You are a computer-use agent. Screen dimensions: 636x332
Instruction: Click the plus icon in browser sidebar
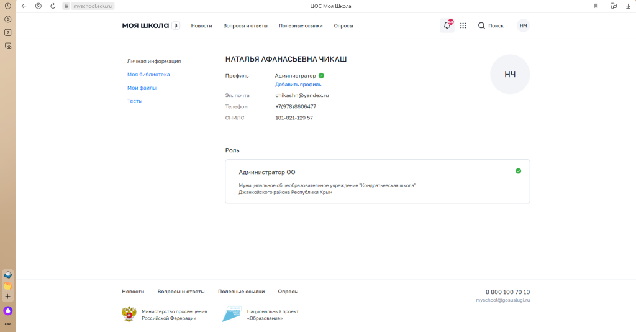tap(8, 297)
